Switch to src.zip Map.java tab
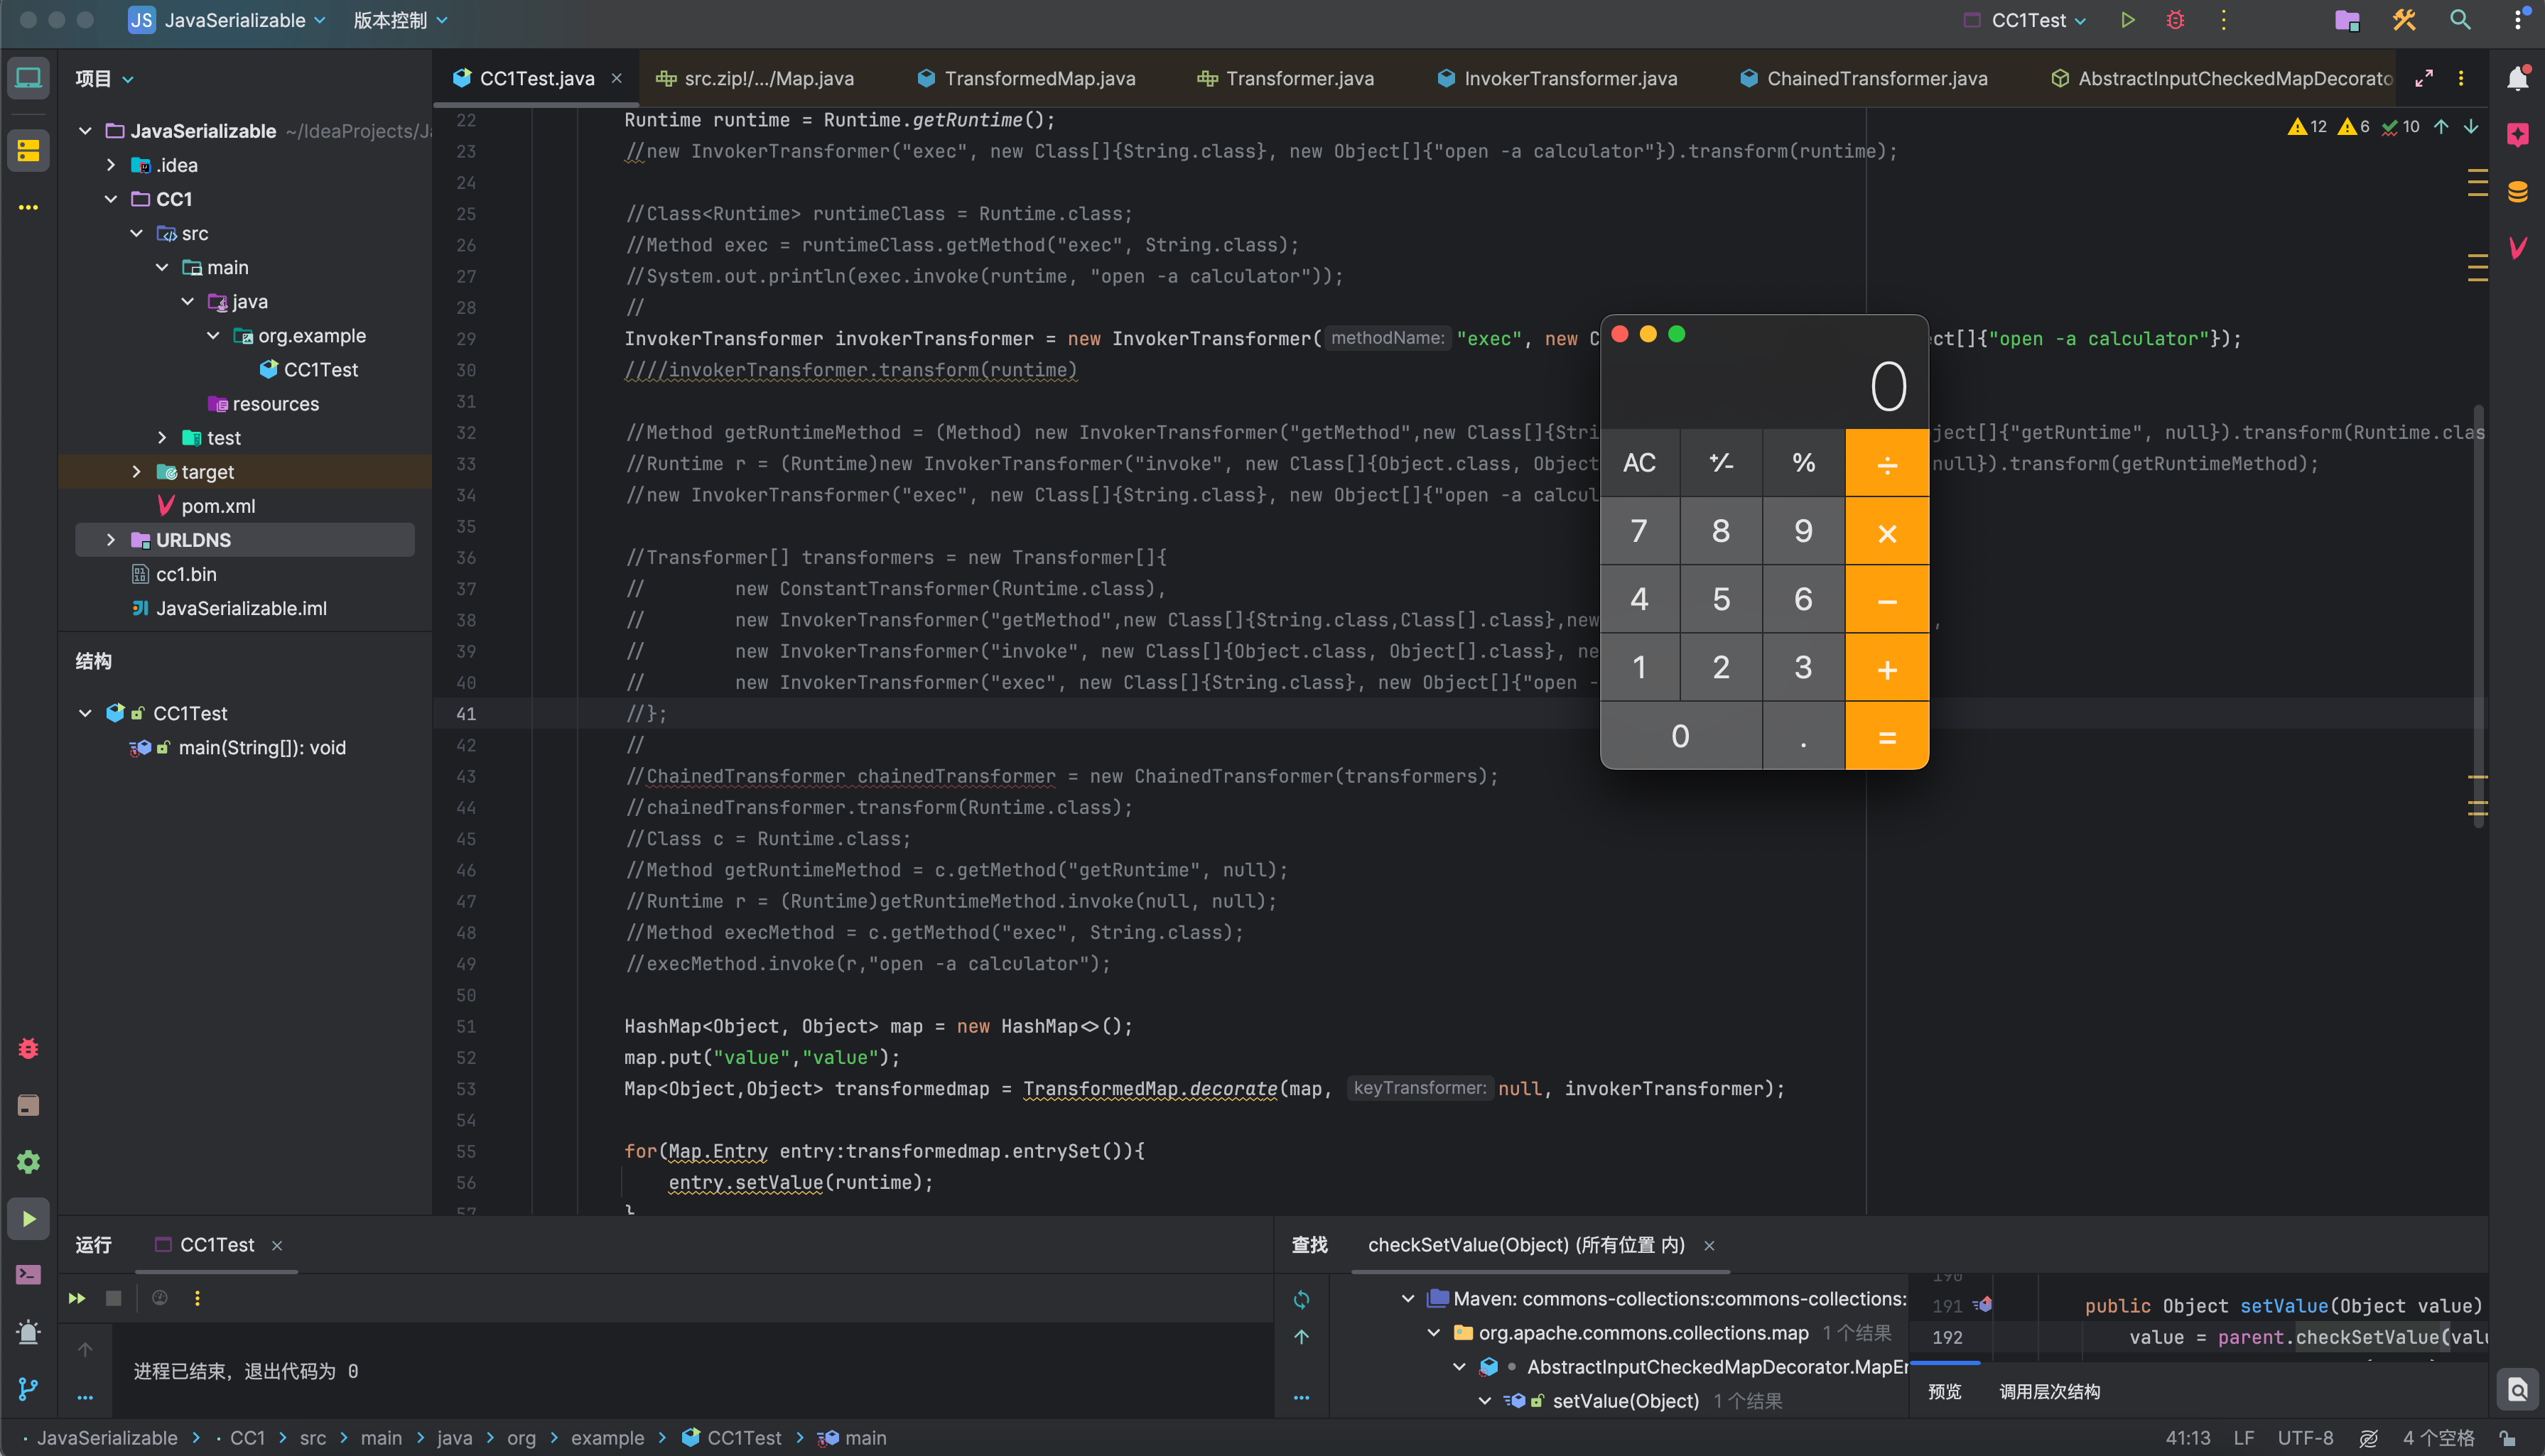 click(755, 79)
